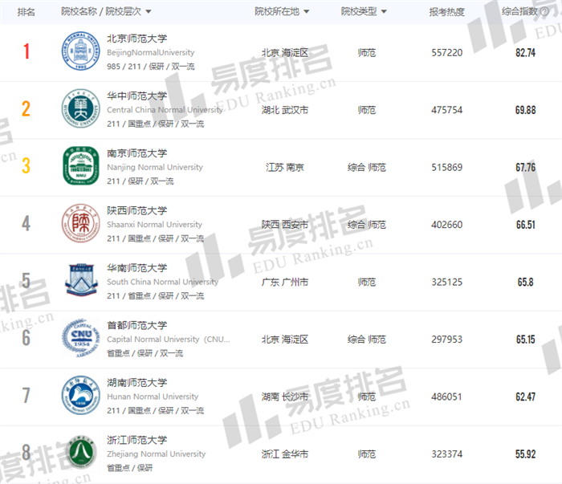
Task: Click popularity value 402660
Action: pos(446,225)
